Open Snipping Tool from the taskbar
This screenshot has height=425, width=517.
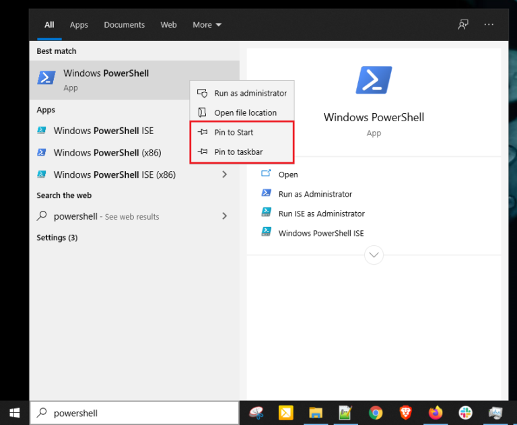(256, 413)
